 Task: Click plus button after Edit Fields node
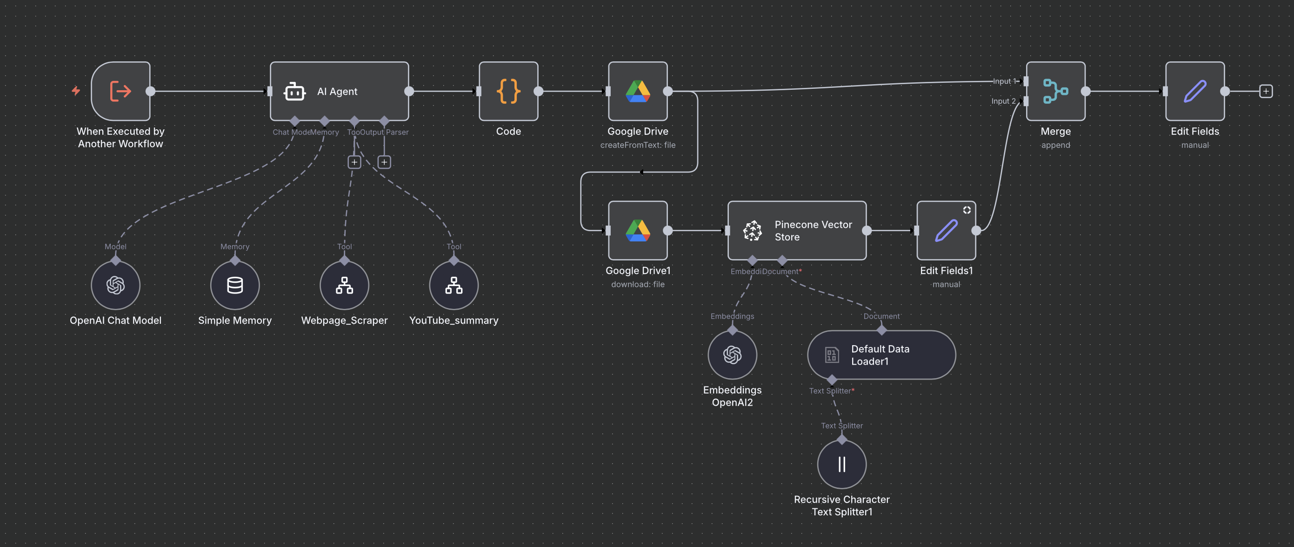pyautogui.click(x=1266, y=91)
